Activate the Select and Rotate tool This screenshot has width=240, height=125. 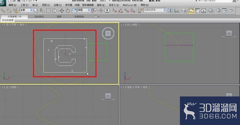point(68,11)
